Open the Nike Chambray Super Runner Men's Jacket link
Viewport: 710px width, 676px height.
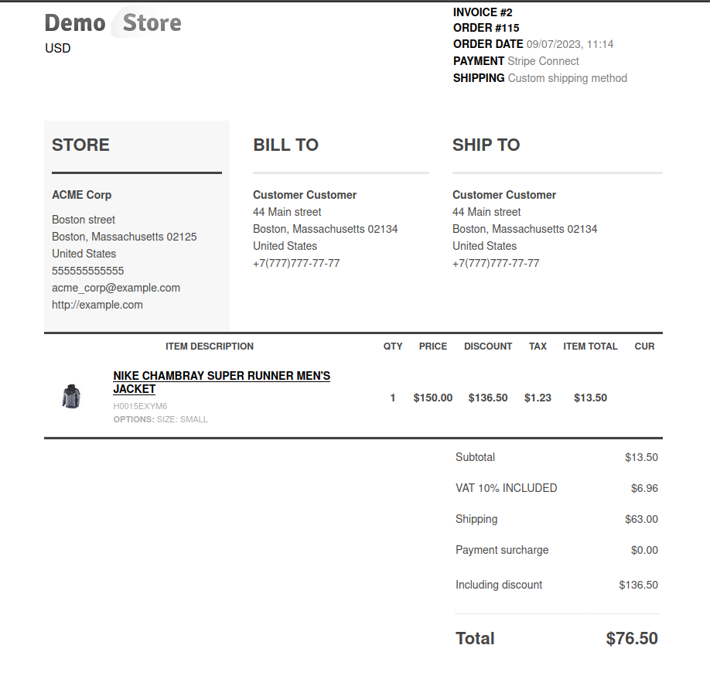221,382
